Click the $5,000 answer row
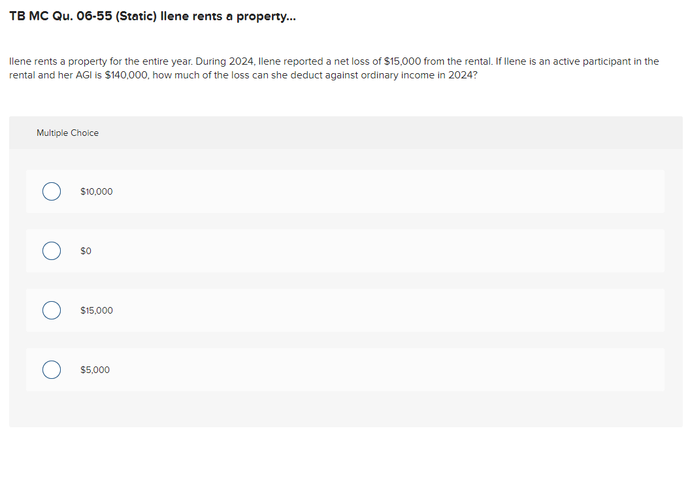Screen dimensions: 690x486 point(345,370)
